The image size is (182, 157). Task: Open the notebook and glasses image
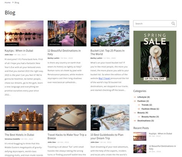pyautogui.click(x=67, y=117)
